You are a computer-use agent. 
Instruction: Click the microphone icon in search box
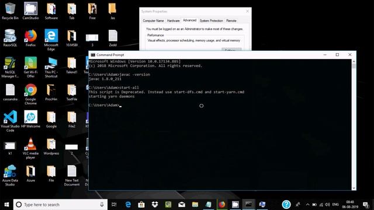click(102, 205)
